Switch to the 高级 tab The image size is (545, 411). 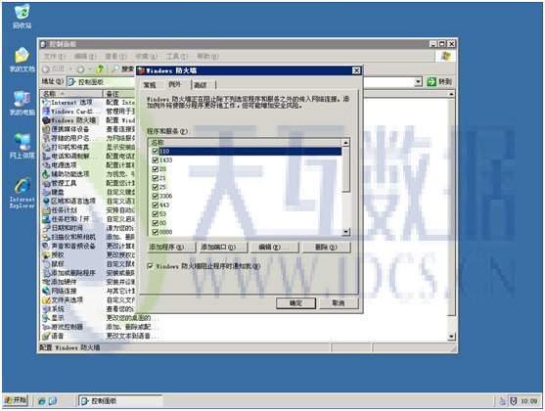tap(201, 85)
